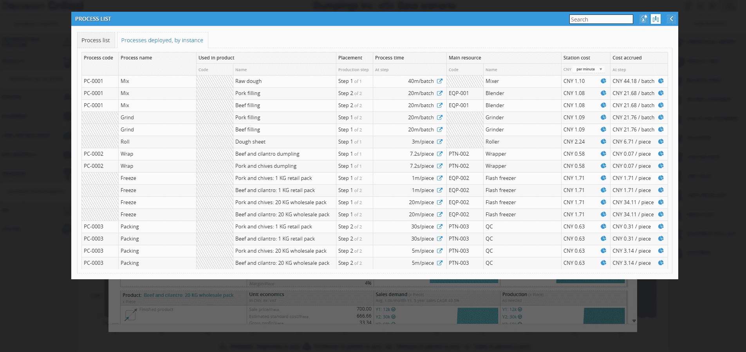Show cost accrued pie for Pork chives 20 KG Packing
This screenshot has width=746, height=352.
(x=661, y=251)
